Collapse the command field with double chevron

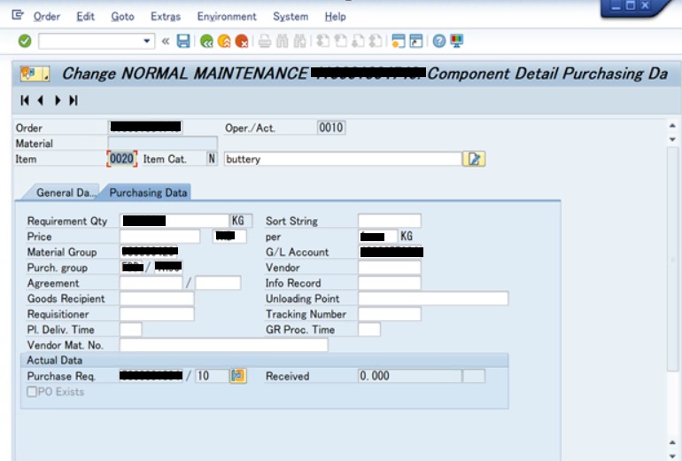[x=165, y=41]
